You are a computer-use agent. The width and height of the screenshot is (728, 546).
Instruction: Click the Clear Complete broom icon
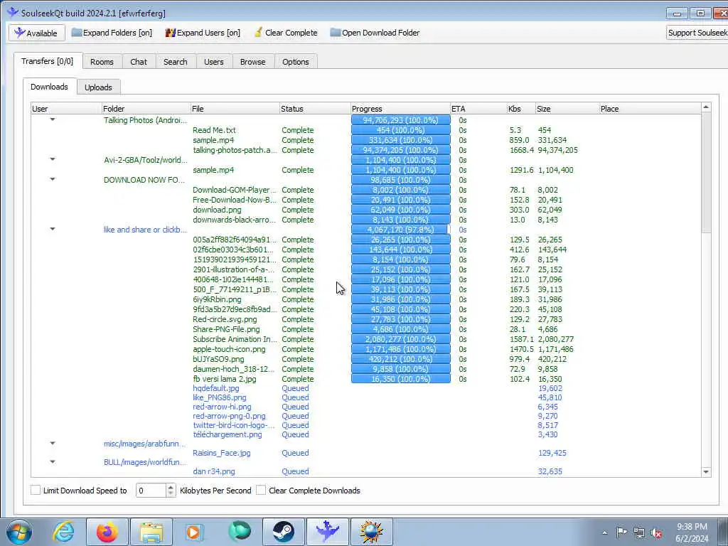[x=258, y=33]
